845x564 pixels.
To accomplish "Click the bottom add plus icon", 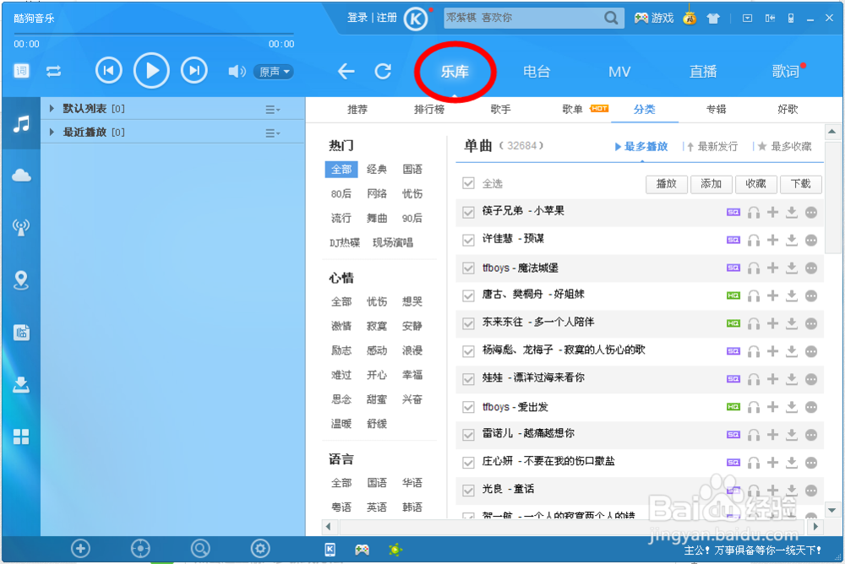I will (80, 549).
